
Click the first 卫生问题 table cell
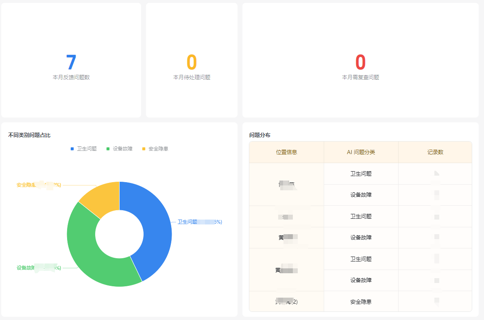[x=361, y=174]
